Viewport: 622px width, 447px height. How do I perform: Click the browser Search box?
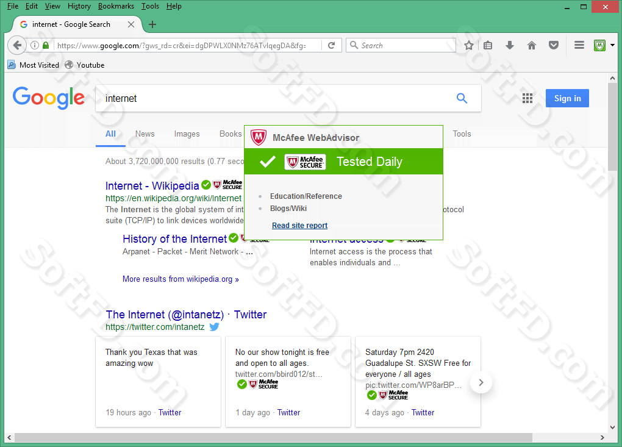[401, 45]
